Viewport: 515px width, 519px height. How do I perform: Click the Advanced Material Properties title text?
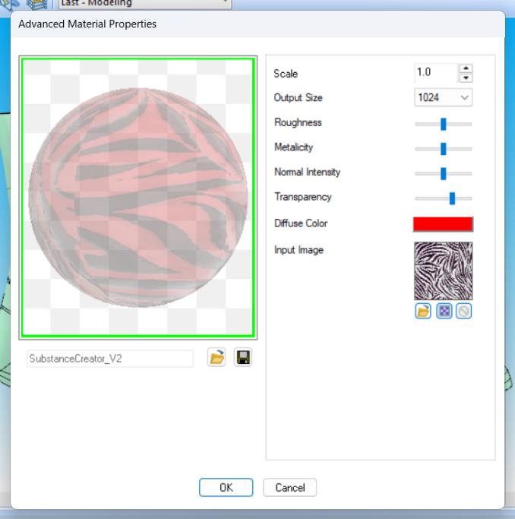coord(87,24)
